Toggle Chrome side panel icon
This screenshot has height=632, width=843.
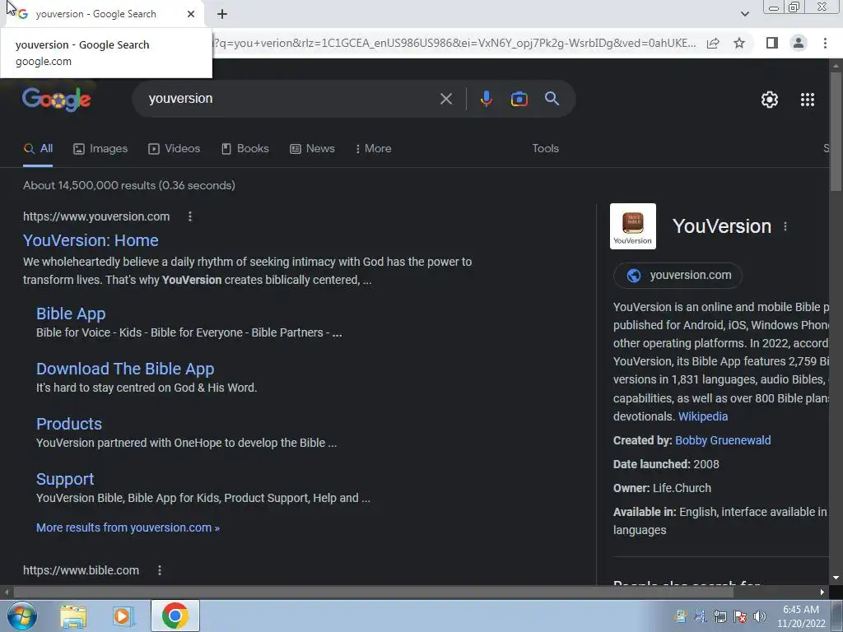pos(772,43)
